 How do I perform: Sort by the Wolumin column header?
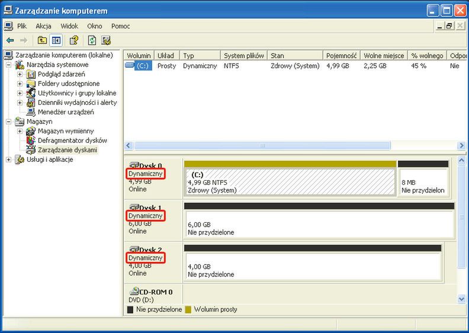pyautogui.click(x=139, y=56)
